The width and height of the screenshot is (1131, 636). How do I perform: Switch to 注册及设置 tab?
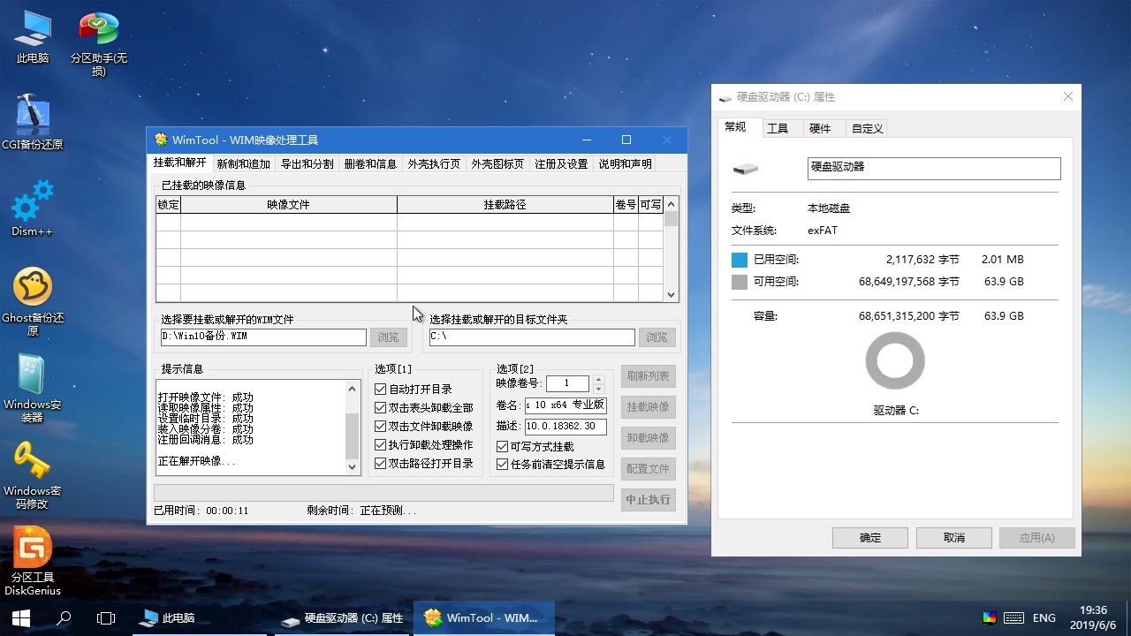click(562, 164)
